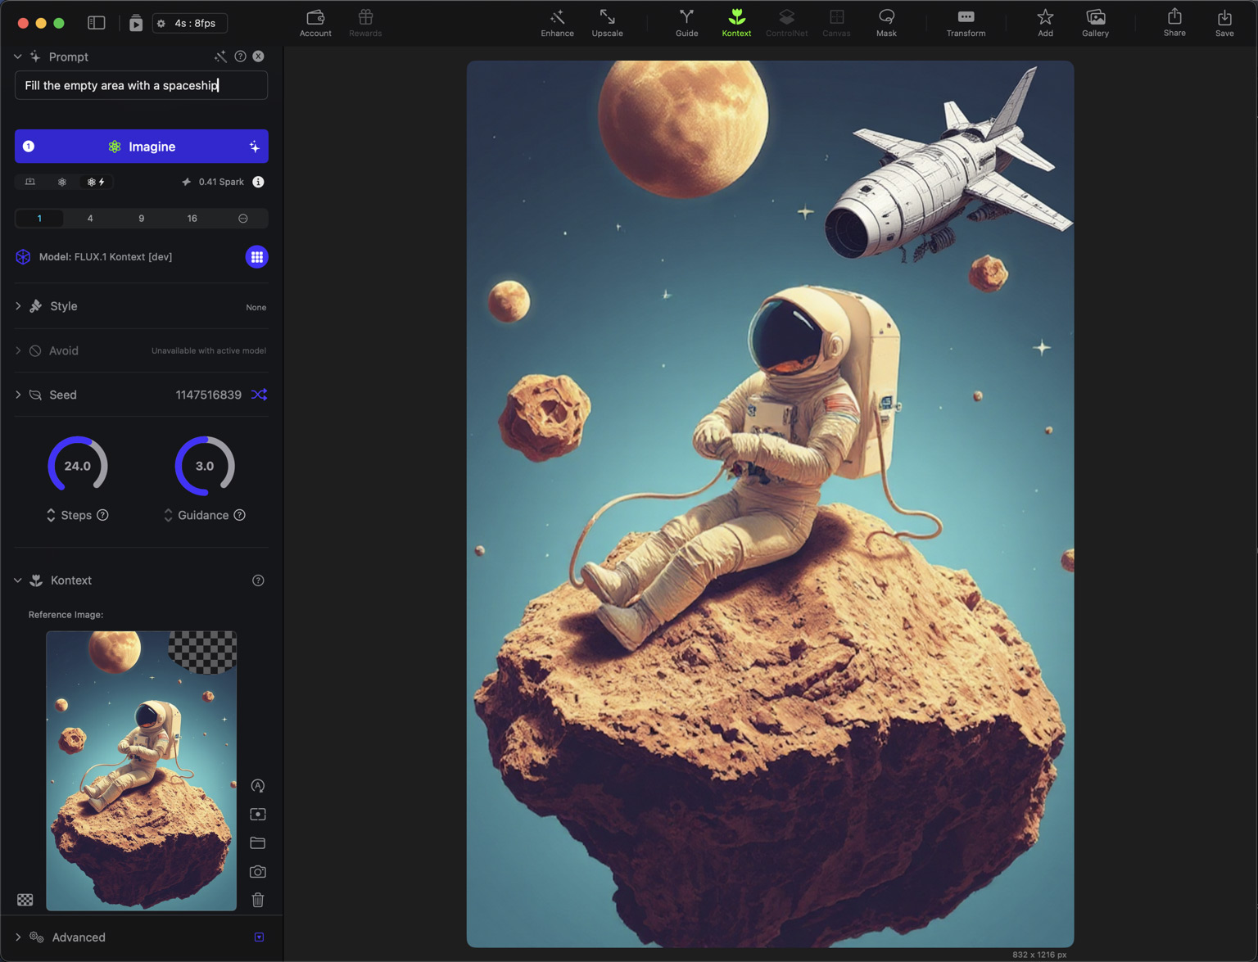Screen dimensions: 1258x962
Task: Open the Transform tool
Action: click(966, 22)
